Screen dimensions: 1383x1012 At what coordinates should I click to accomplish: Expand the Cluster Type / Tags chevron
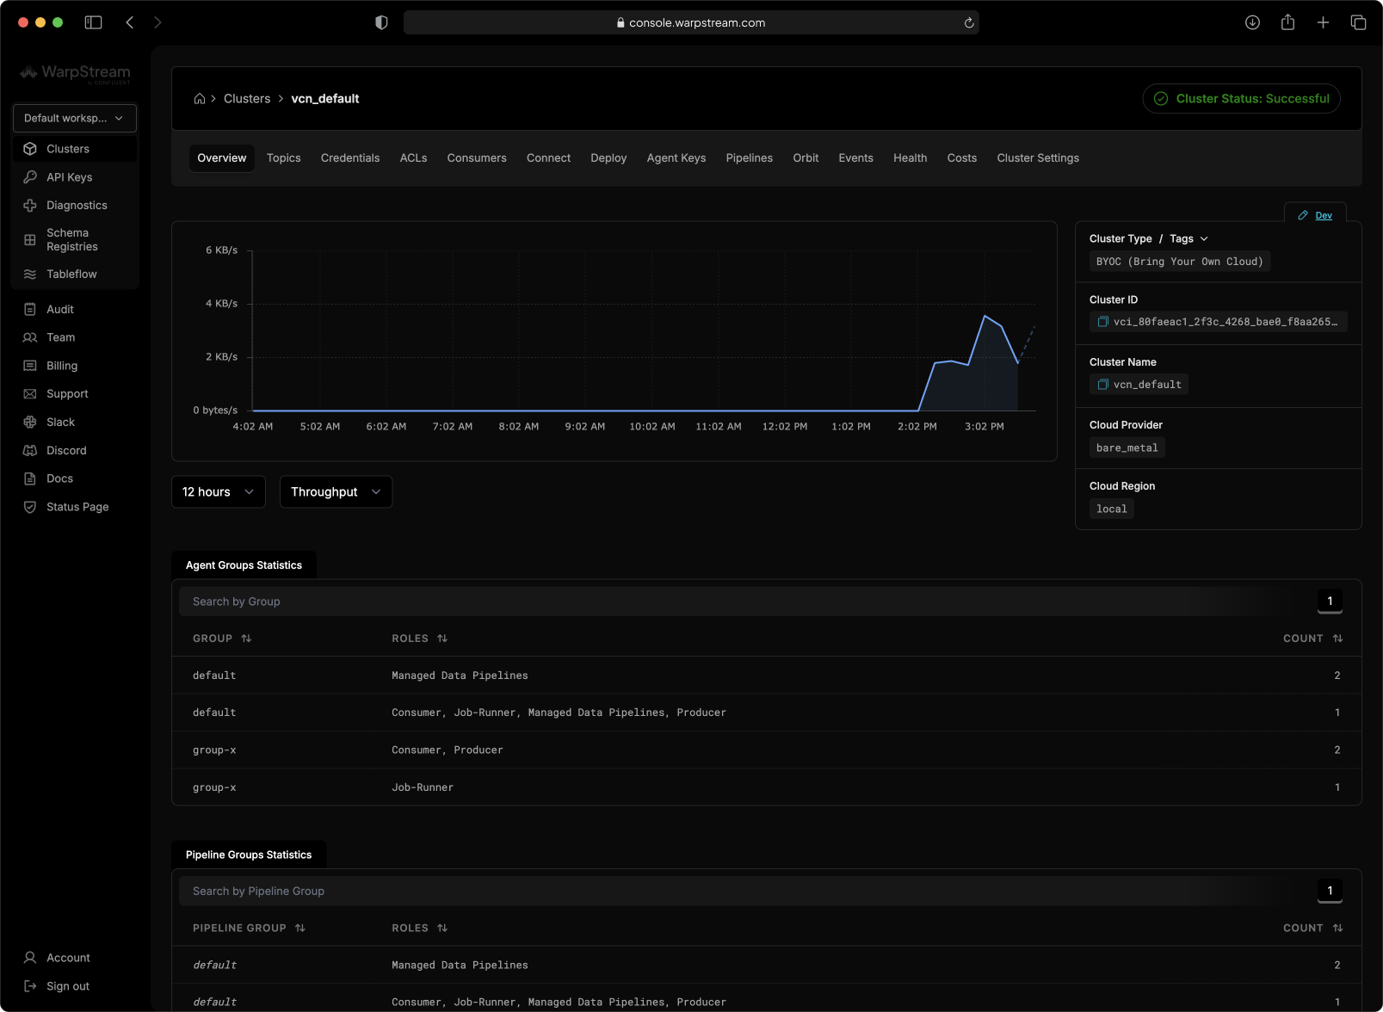1204,239
